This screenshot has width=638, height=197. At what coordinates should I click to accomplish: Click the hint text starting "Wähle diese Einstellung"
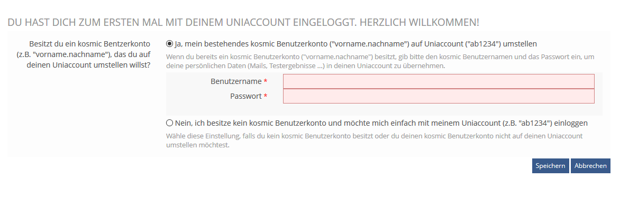pos(375,140)
